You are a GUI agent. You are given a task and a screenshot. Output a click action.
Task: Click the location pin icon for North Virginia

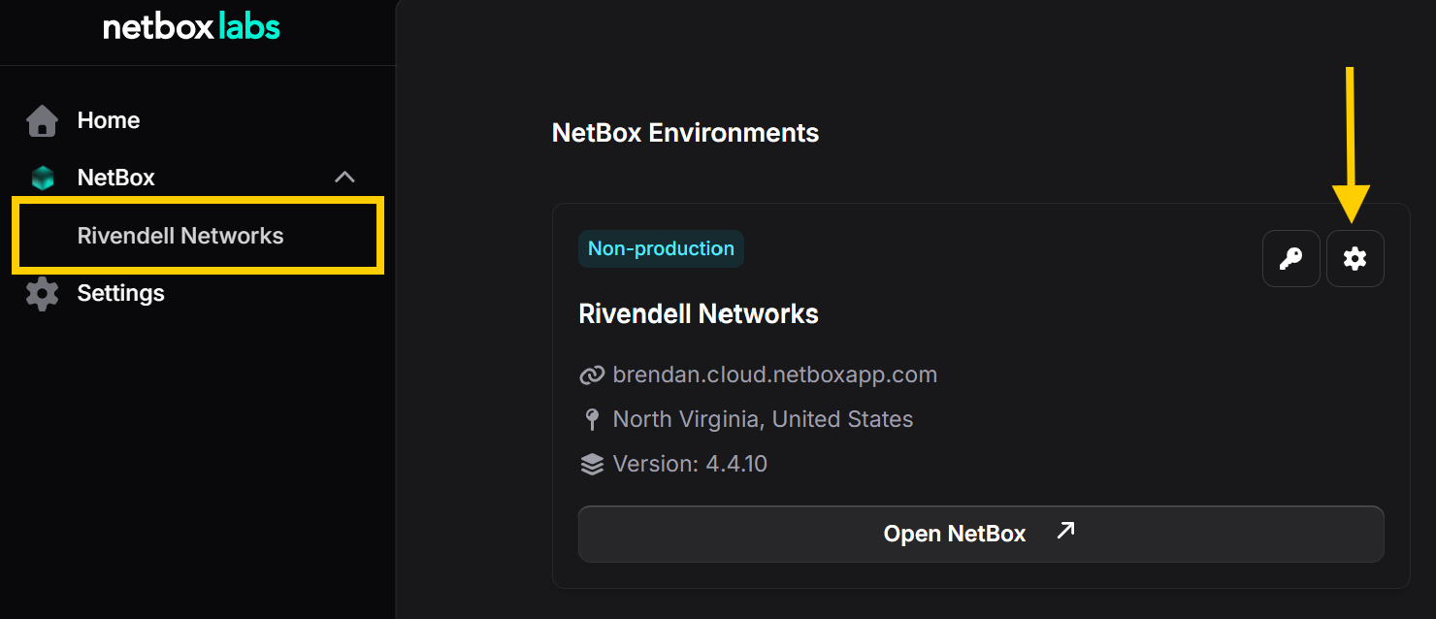click(592, 418)
